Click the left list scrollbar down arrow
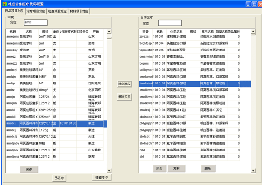 coord(109,171)
